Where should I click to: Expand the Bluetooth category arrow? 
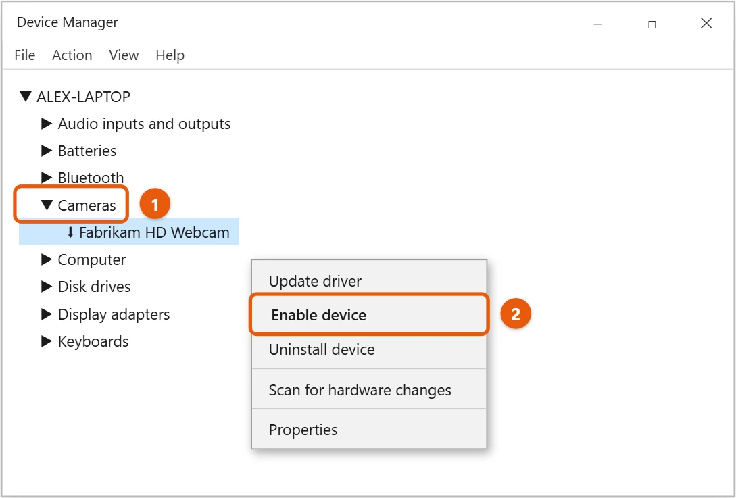pos(47,178)
